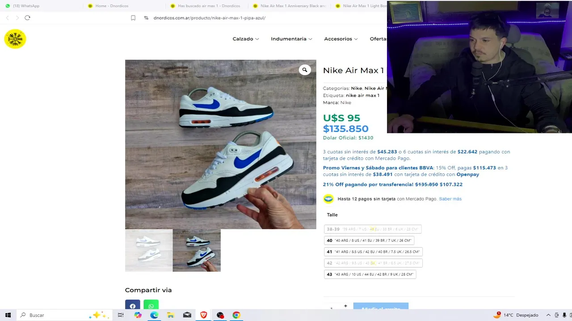This screenshot has width=572, height=321.
Task: Switch to the Nike Air Max 1 Light Bone tab
Action: coord(361,6)
